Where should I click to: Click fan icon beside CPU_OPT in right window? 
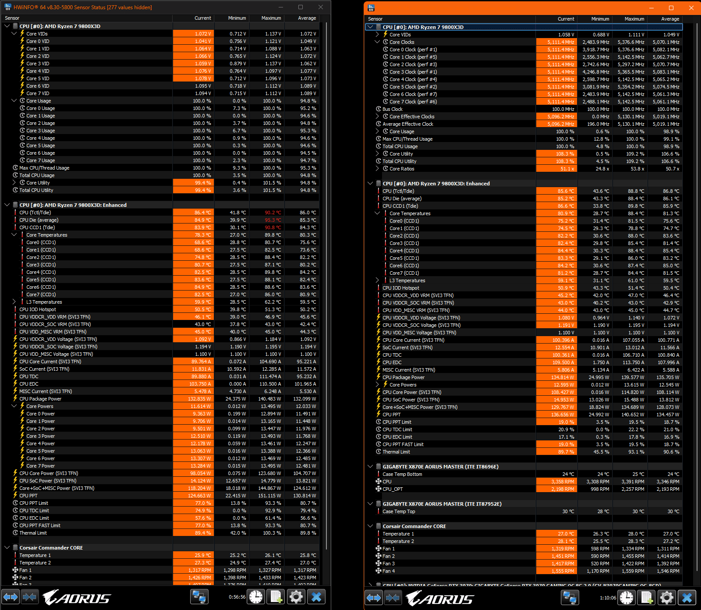point(379,489)
